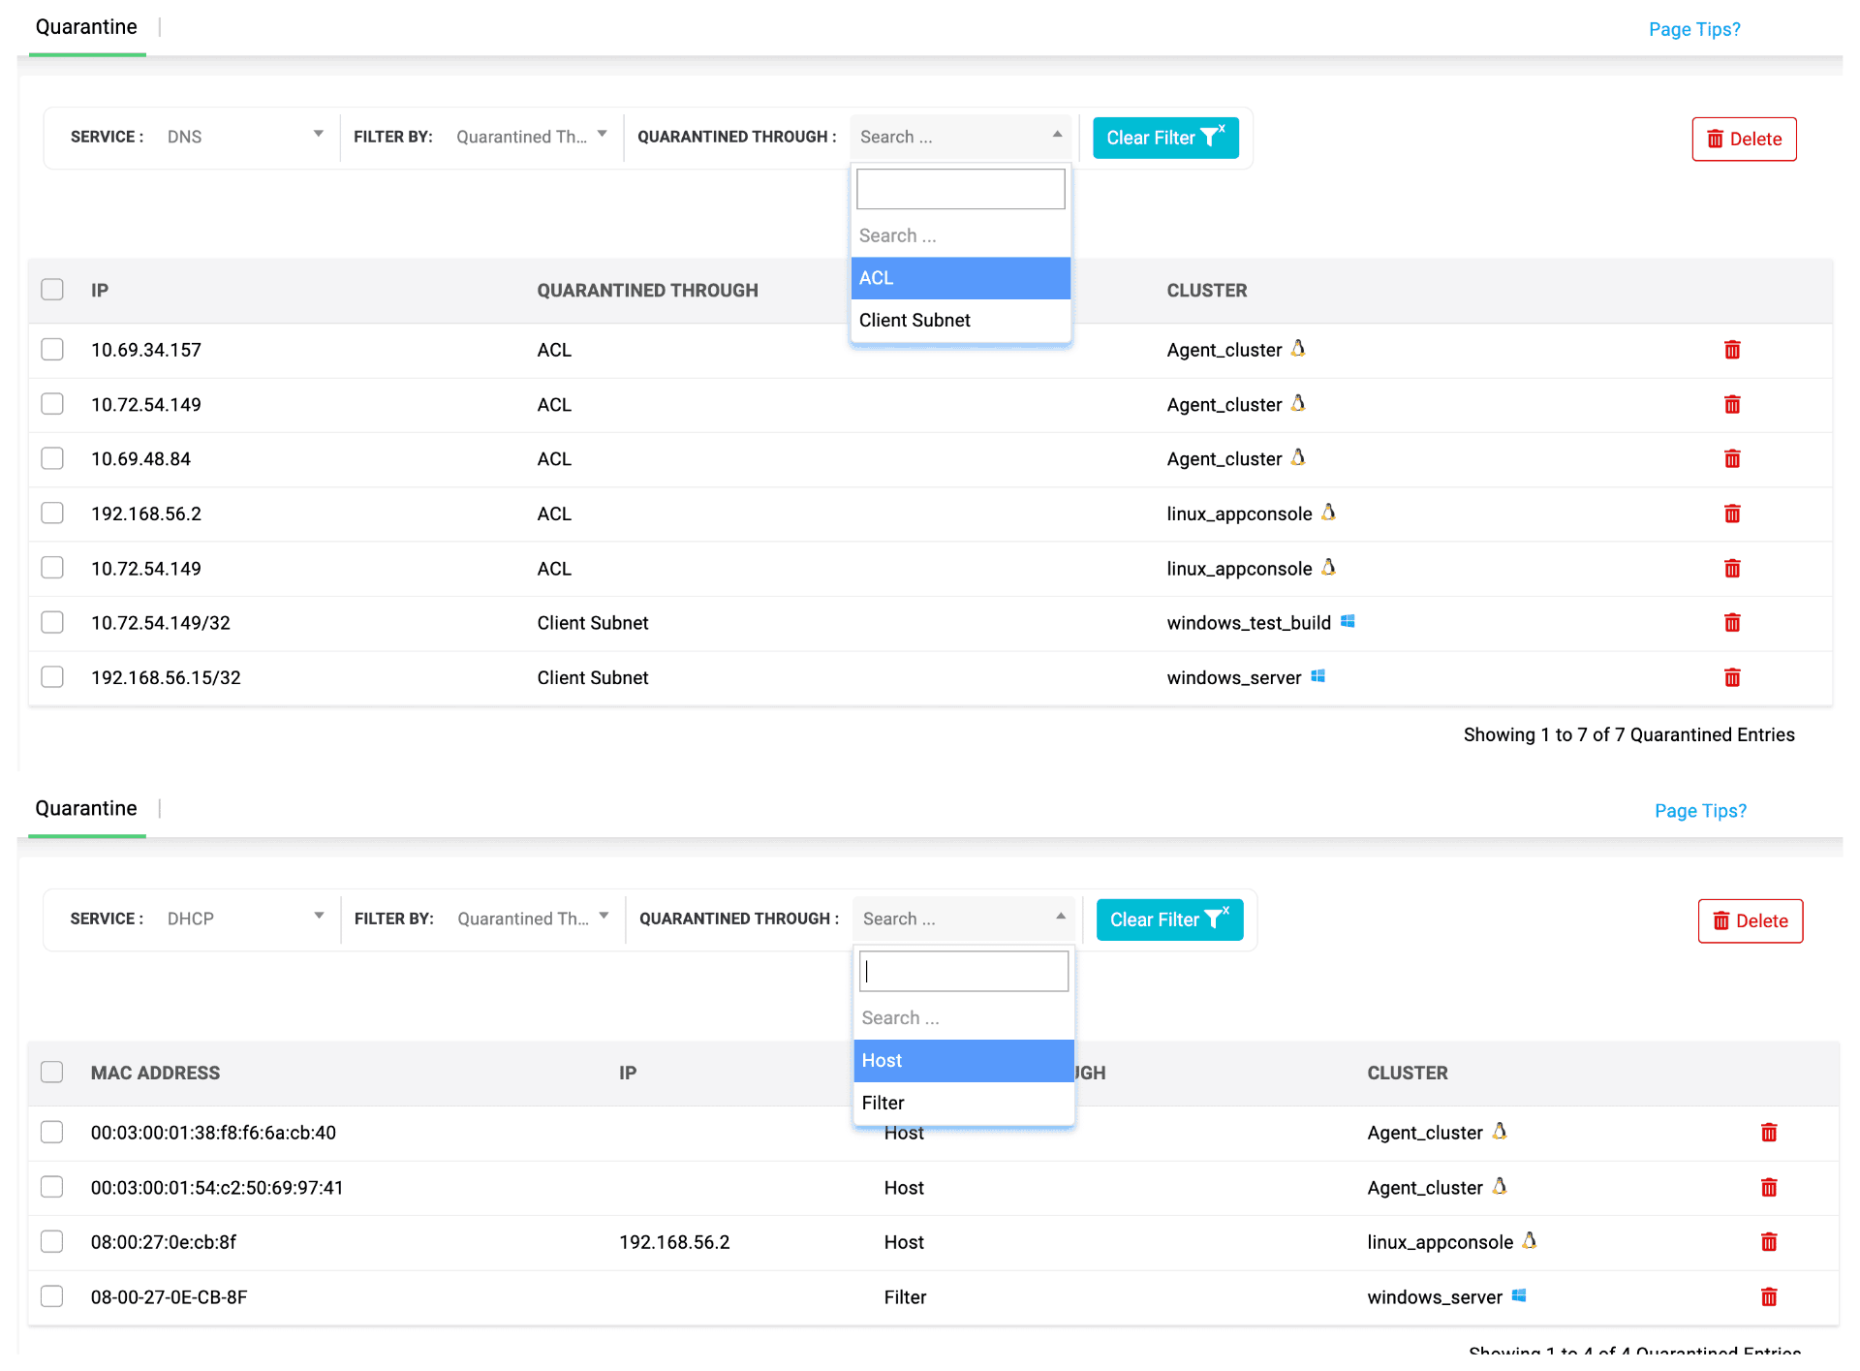Open the Page Tips link
Viewport: 1860px width, 1371px height.
click(1694, 29)
